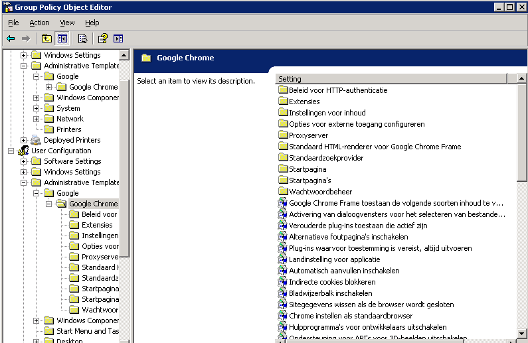
Task: Click the Hulpprogramma's voor ontwikkelaars policy icon
Action: tap(282, 327)
